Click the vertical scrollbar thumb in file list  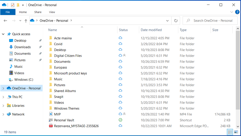click(x=238, y=70)
